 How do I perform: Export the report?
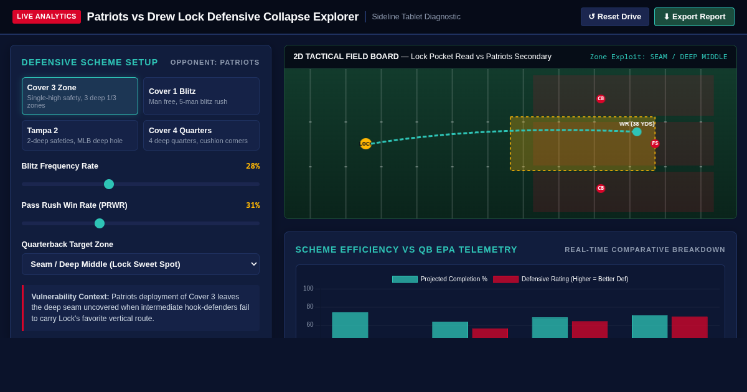coord(694,17)
